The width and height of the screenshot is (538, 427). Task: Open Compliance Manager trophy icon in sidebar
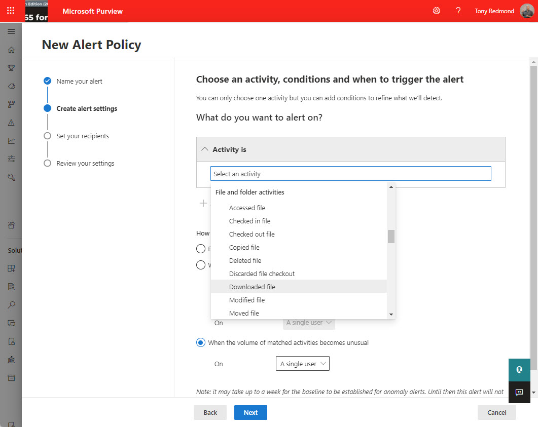[11, 67]
